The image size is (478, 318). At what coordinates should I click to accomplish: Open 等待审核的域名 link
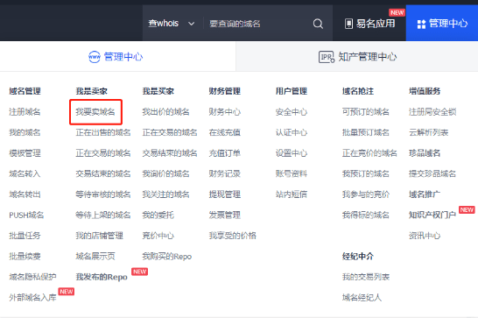click(103, 194)
